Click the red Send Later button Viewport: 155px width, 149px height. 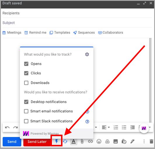37,142
